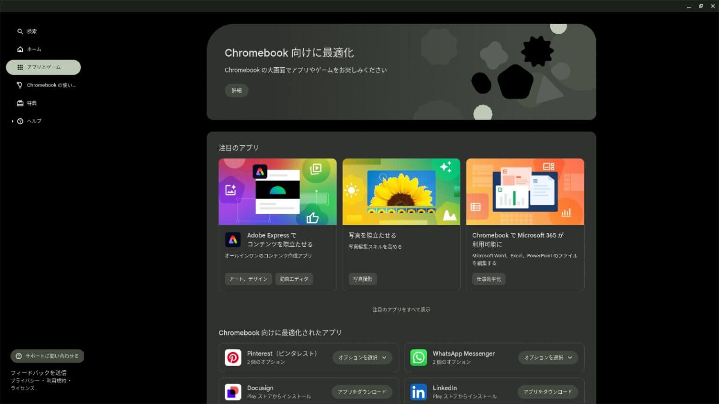
Task: Select the Search icon in sidebar
Action: coord(20,31)
